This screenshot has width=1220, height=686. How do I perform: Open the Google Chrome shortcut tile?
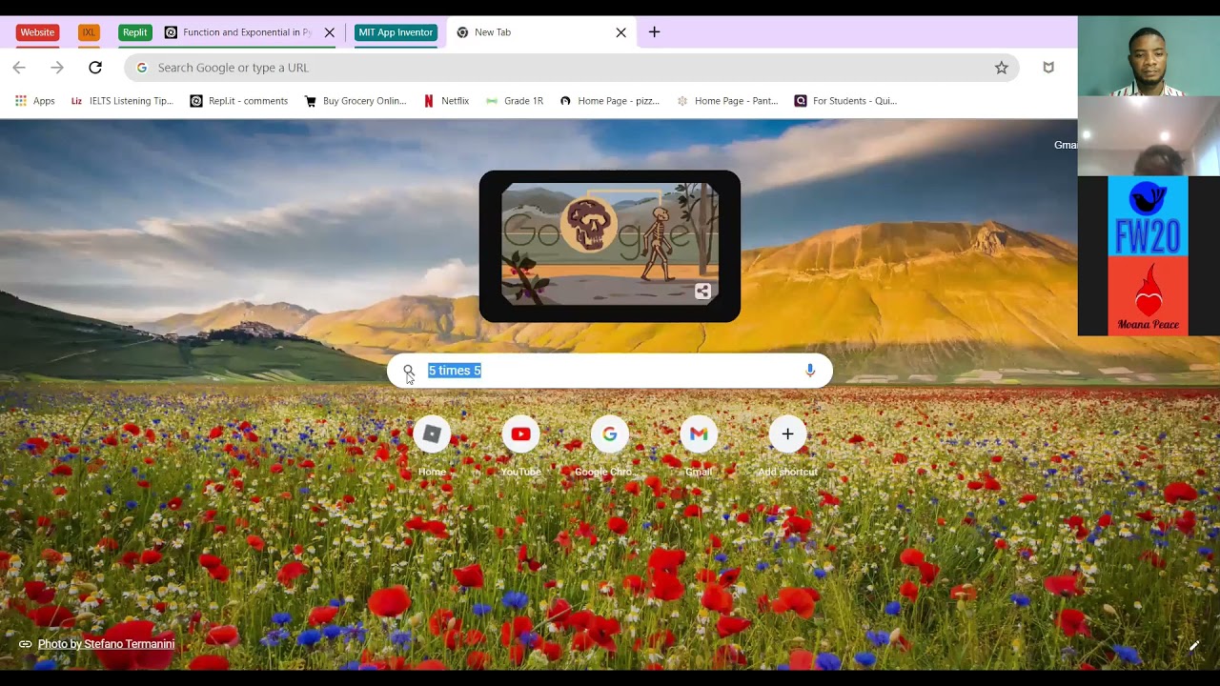610,445
